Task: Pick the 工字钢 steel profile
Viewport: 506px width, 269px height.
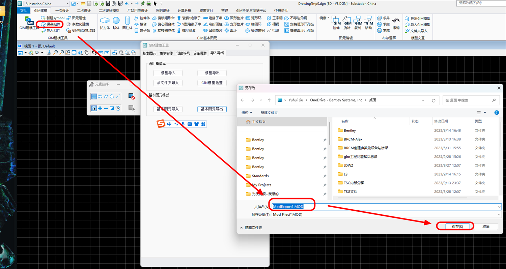Action: pyautogui.click(x=275, y=18)
